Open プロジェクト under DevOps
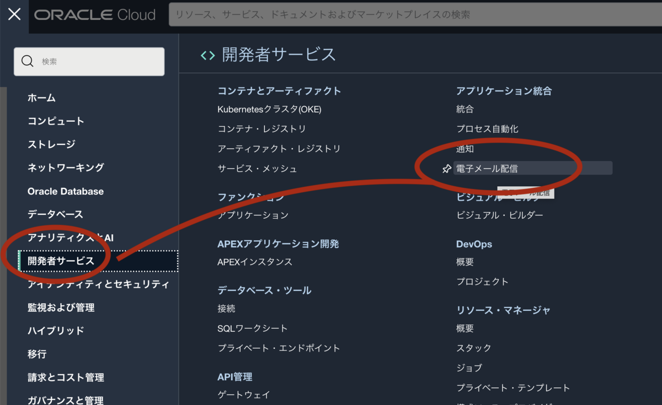 [x=482, y=282]
